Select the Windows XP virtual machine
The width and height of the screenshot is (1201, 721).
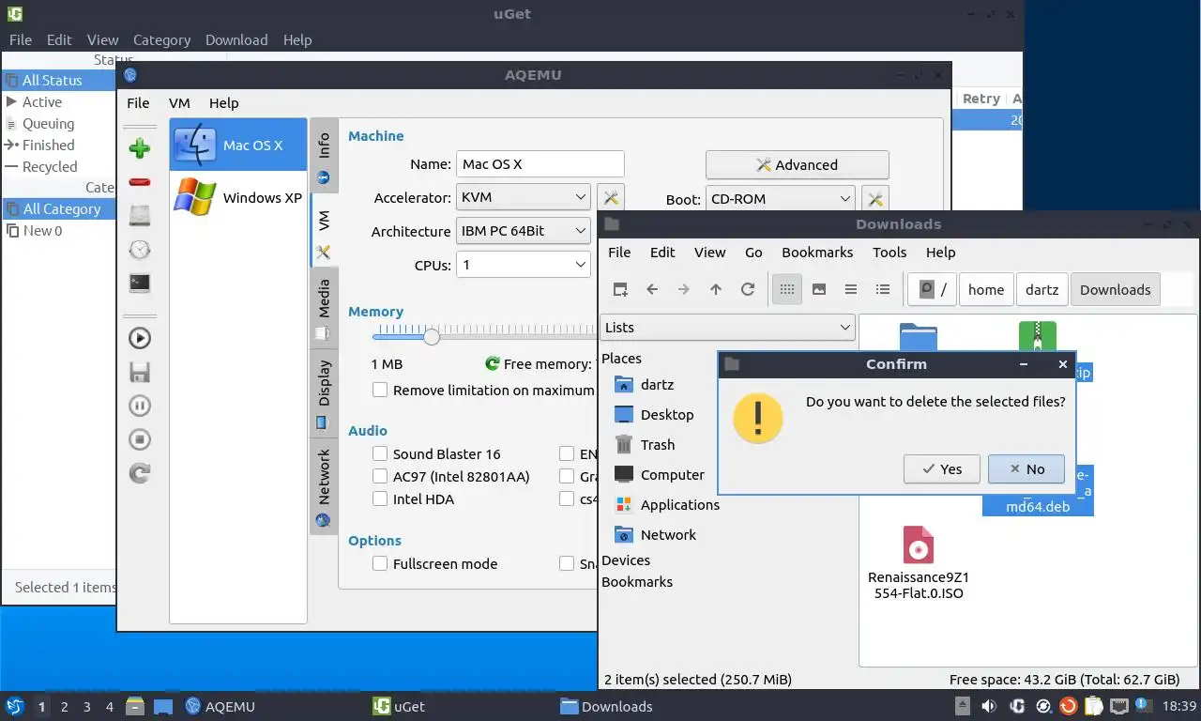[x=238, y=197]
